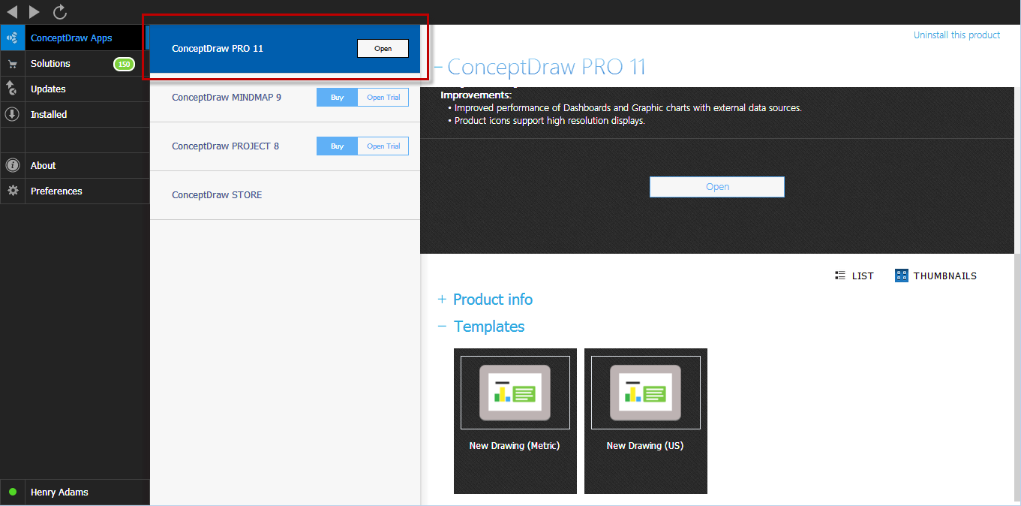1021x506 pixels.
Task: Open the About page
Action: [44, 165]
